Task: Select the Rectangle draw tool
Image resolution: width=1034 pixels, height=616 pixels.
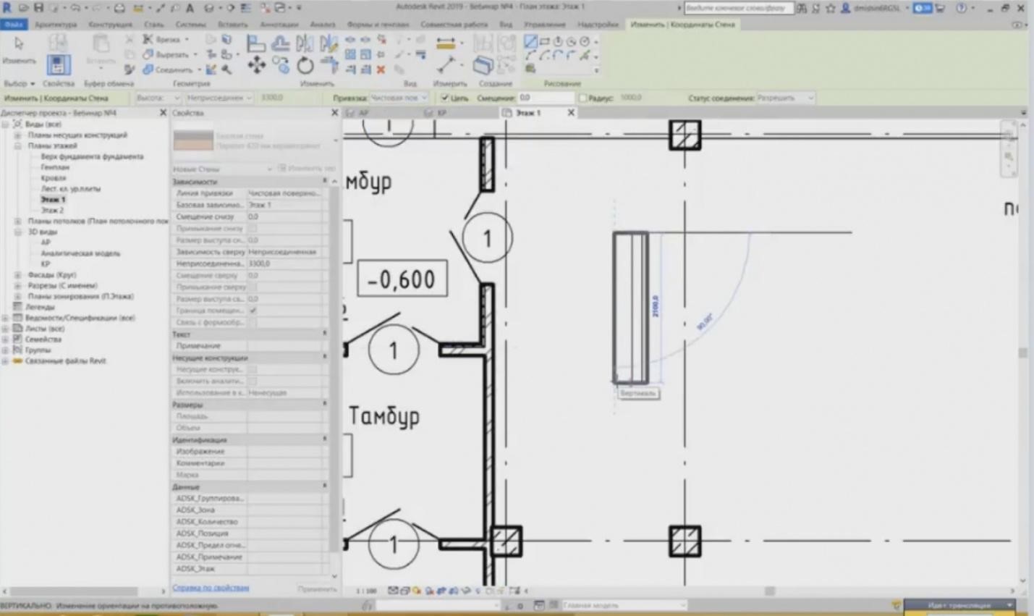Action: pyautogui.click(x=545, y=42)
